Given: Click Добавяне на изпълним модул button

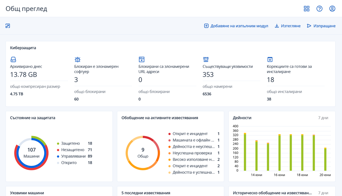Looking at the screenshot, I should pyautogui.click(x=236, y=26).
